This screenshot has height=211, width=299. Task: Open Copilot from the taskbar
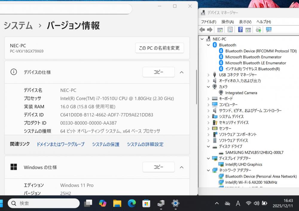[103, 204]
